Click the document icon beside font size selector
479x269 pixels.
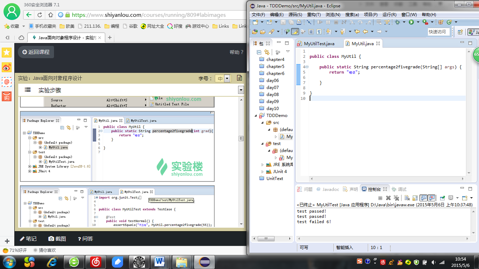(239, 78)
